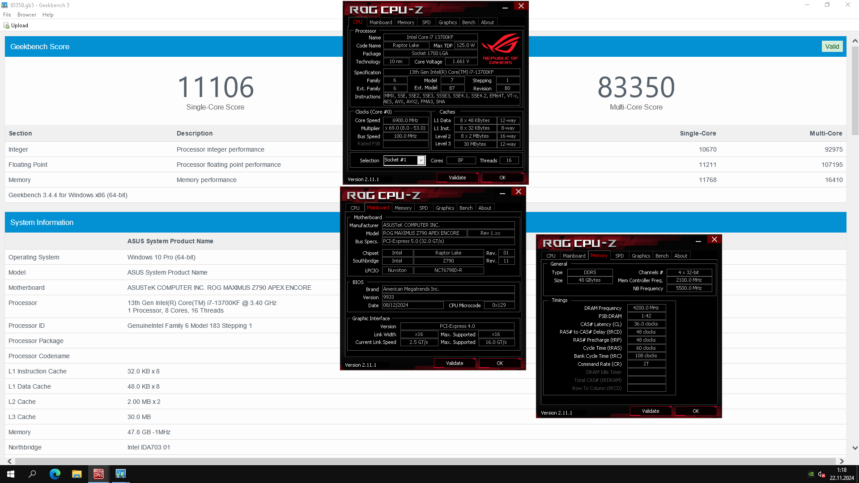
Task: Click the L3 Cache 30.0 MB value
Action: (139, 417)
